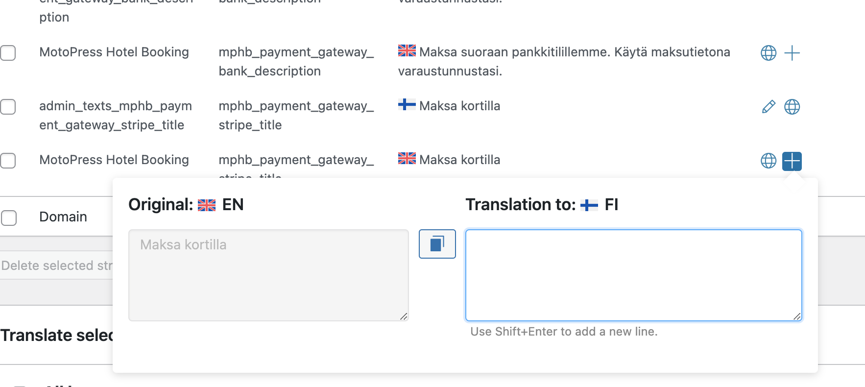865x387 pixels.
Task: Click the original EN text area
Action: 268,275
